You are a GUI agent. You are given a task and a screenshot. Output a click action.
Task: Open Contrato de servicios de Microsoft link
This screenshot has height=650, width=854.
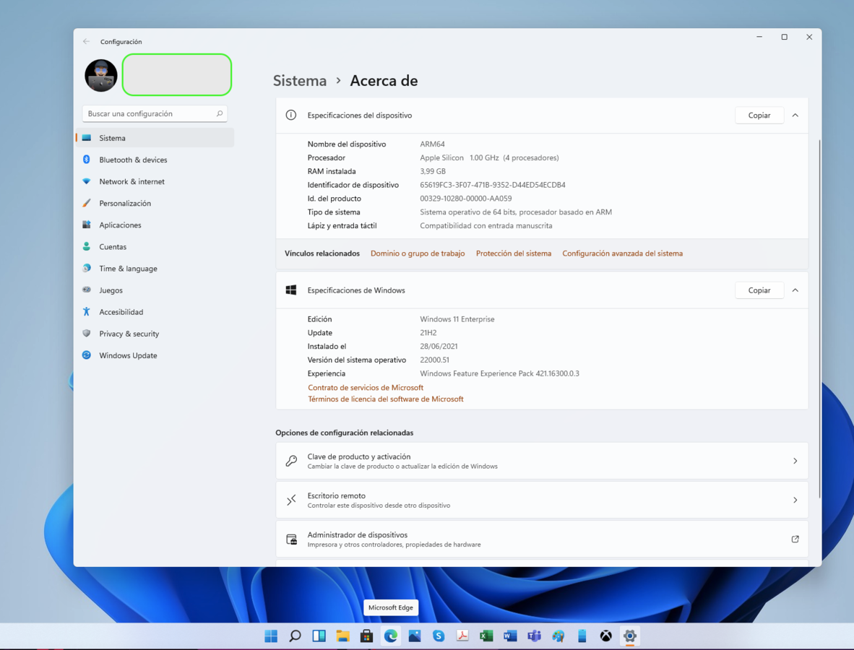point(366,388)
